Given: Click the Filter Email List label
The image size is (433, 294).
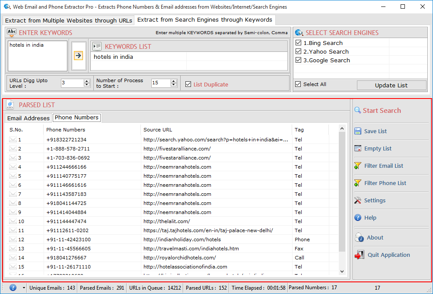Looking at the screenshot, I should (x=384, y=166).
